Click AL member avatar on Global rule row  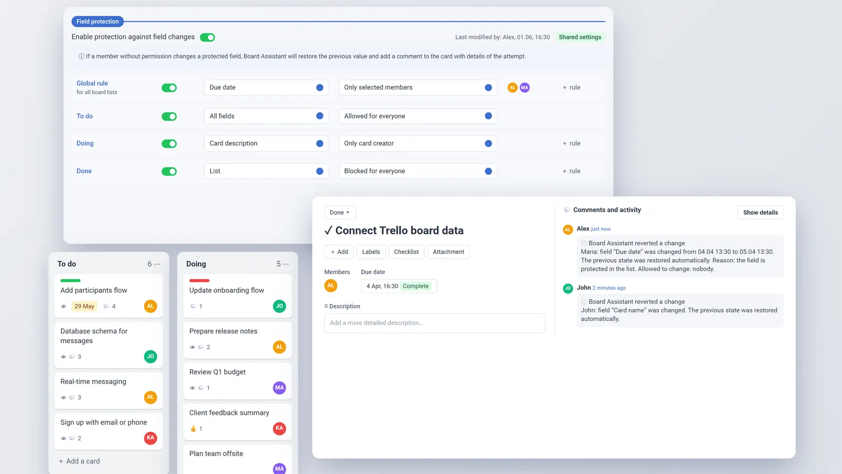(513, 87)
